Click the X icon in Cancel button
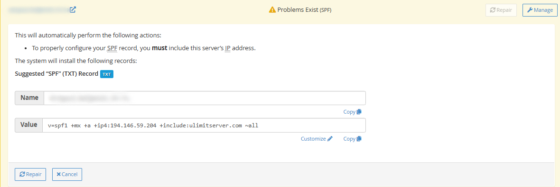 [58, 175]
